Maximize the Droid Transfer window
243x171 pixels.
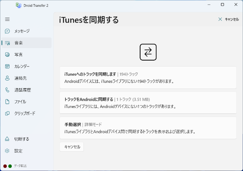[x=222, y=5]
